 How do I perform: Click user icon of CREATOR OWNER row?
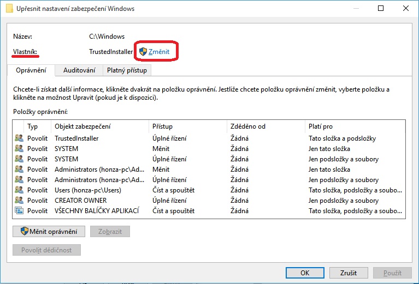(x=19, y=200)
